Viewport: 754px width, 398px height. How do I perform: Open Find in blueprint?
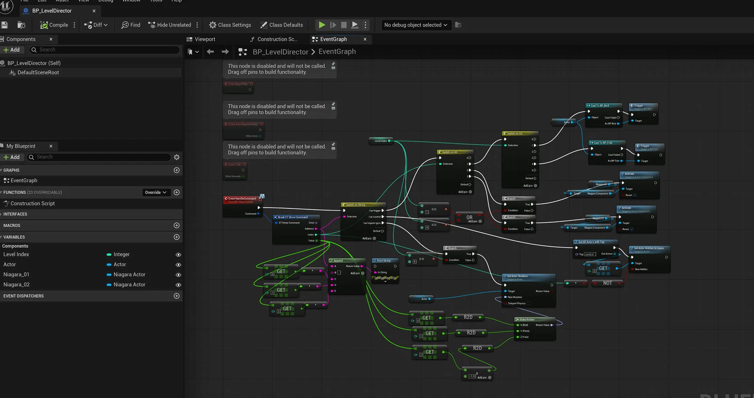click(x=131, y=25)
